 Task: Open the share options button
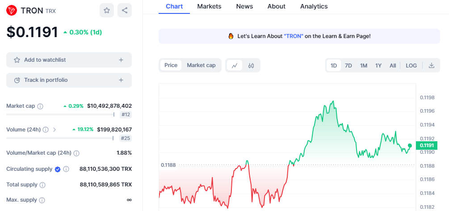[125, 11]
